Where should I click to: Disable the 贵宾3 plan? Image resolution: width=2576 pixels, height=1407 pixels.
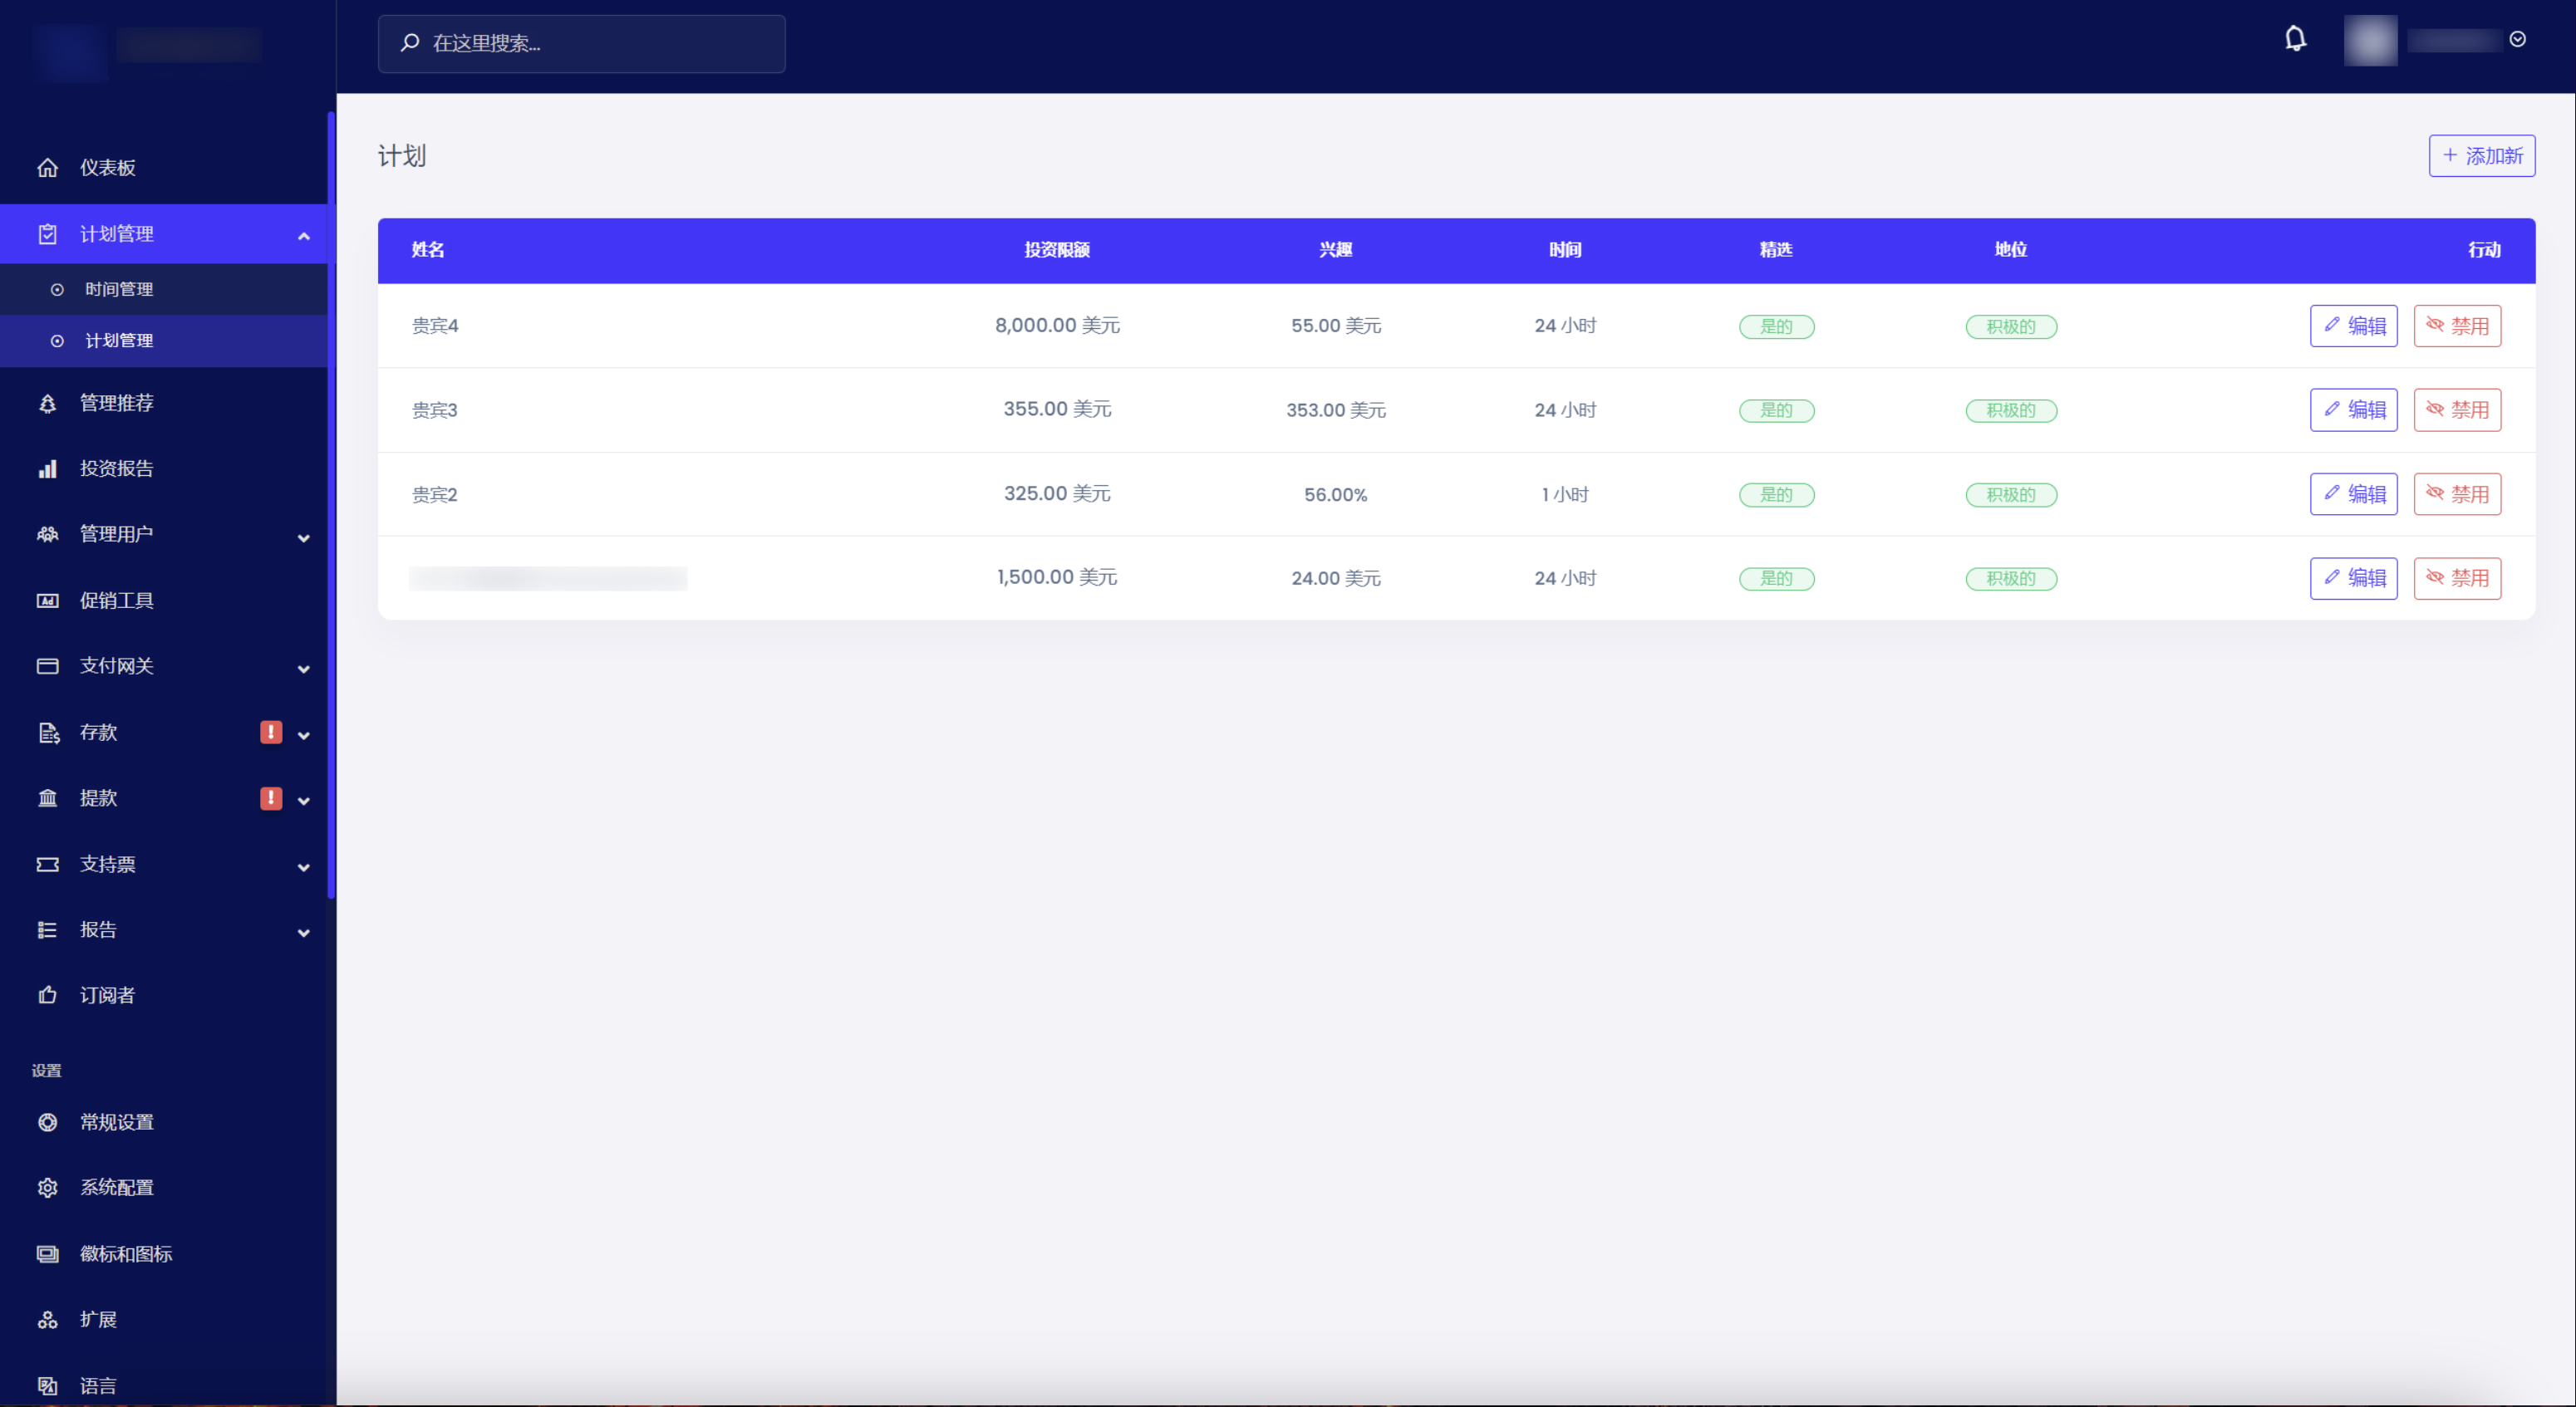2456,409
